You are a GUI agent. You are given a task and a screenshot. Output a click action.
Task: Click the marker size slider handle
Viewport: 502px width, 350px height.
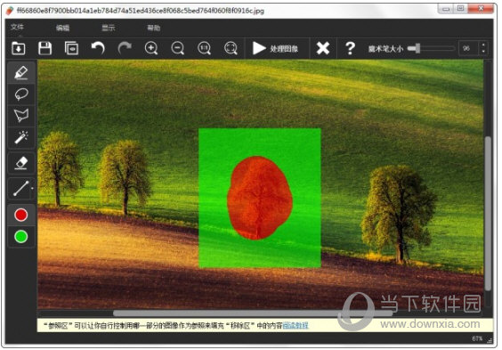[417, 49]
